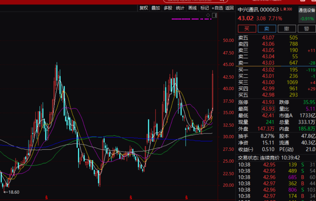Click the first red S marker on chart bottom
316x201 pixels.
46,198
